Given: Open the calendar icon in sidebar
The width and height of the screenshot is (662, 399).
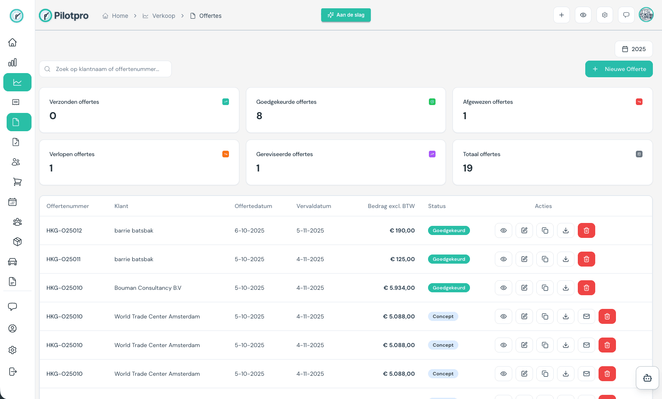Looking at the screenshot, I should pos(12,202).
